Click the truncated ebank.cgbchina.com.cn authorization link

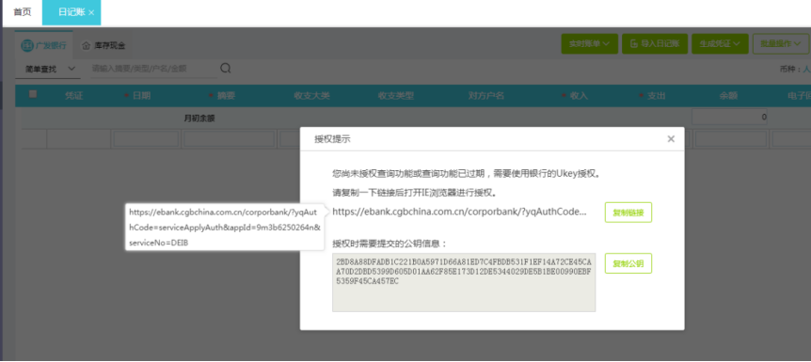(459, 212)
